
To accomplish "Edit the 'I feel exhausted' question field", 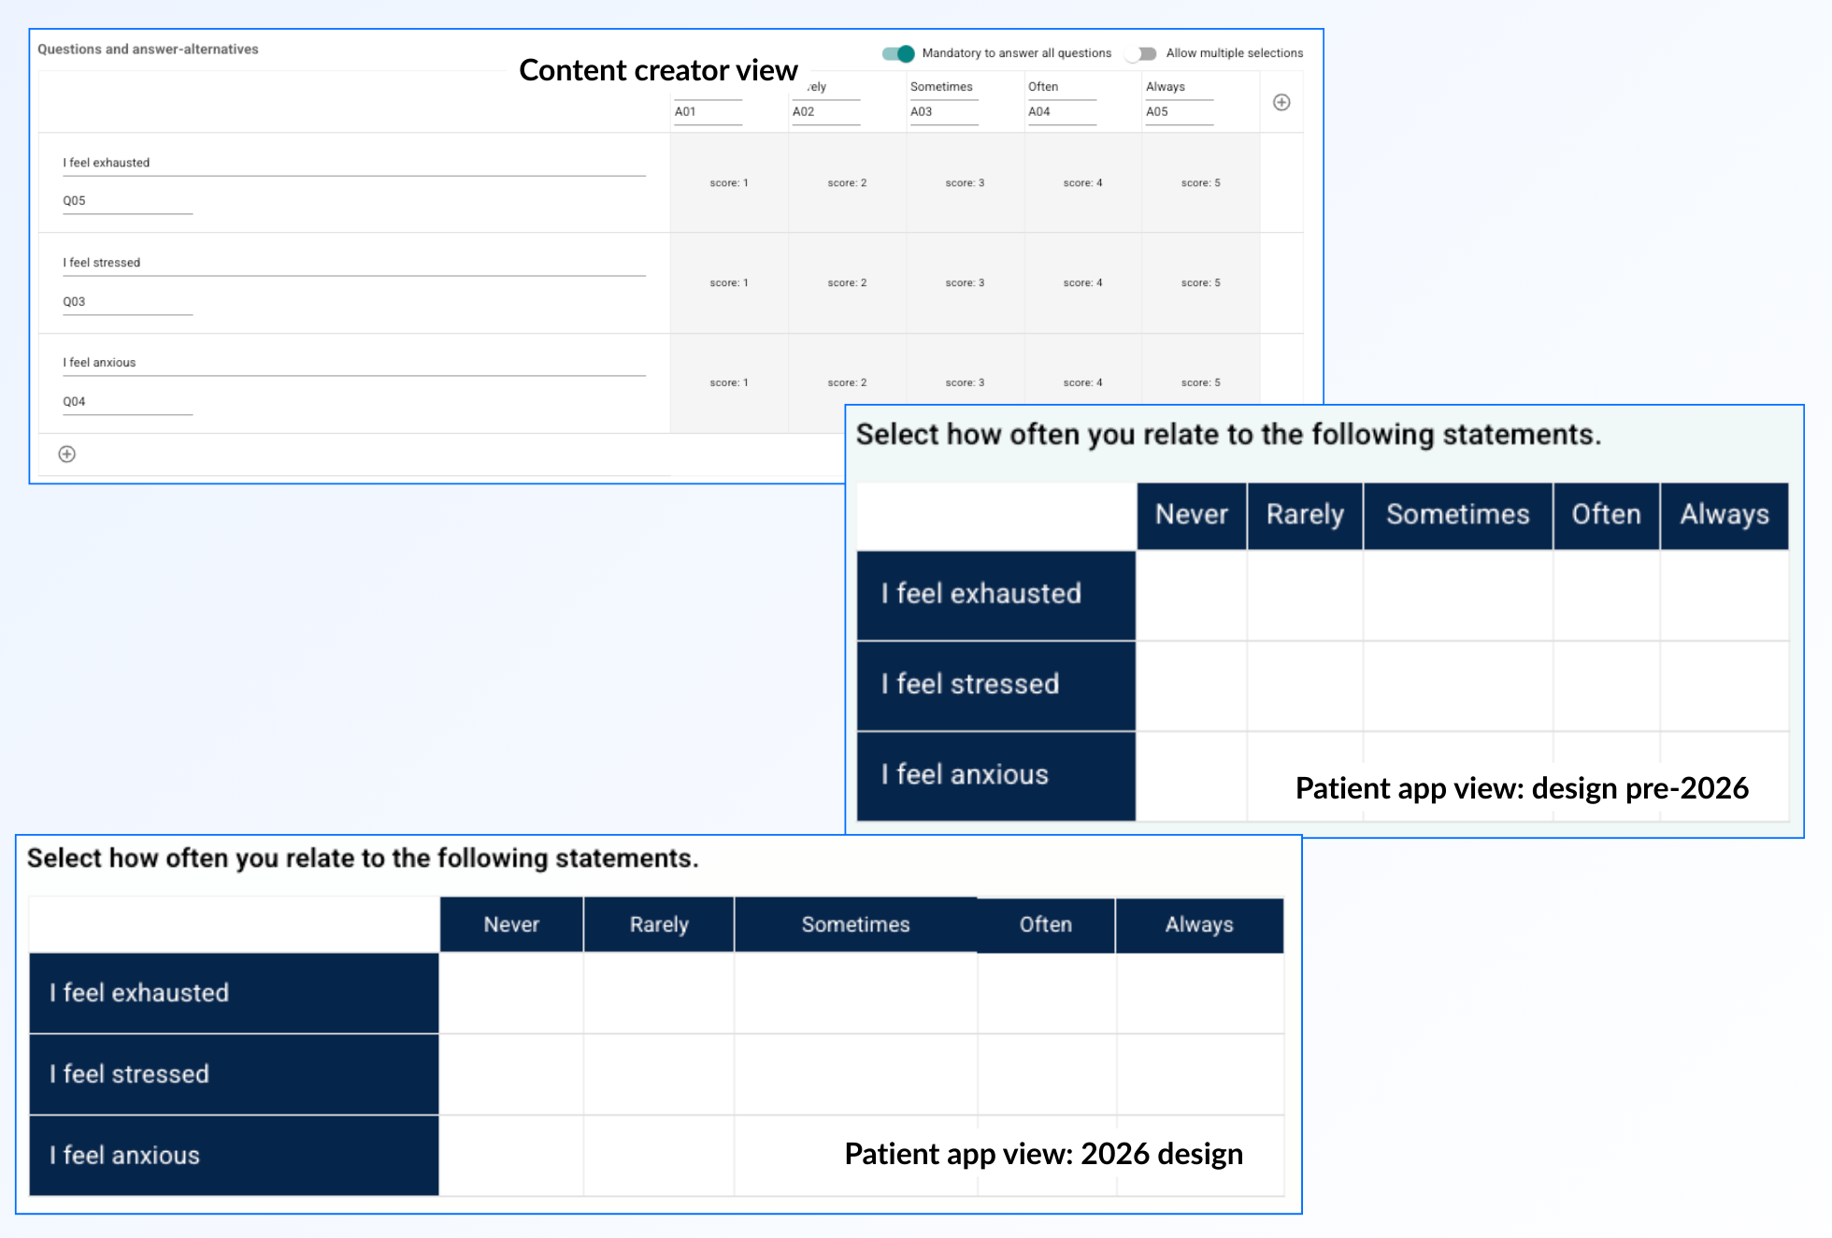I will click(x=353, y=163).
